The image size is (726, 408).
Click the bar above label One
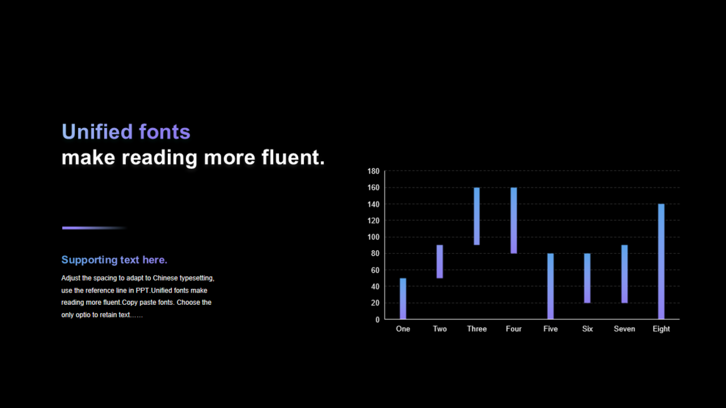[x=403, y=299]
